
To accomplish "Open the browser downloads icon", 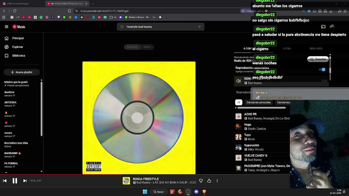I will click(331, 11).
